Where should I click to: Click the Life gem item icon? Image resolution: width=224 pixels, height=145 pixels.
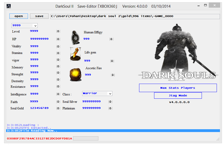75,54
